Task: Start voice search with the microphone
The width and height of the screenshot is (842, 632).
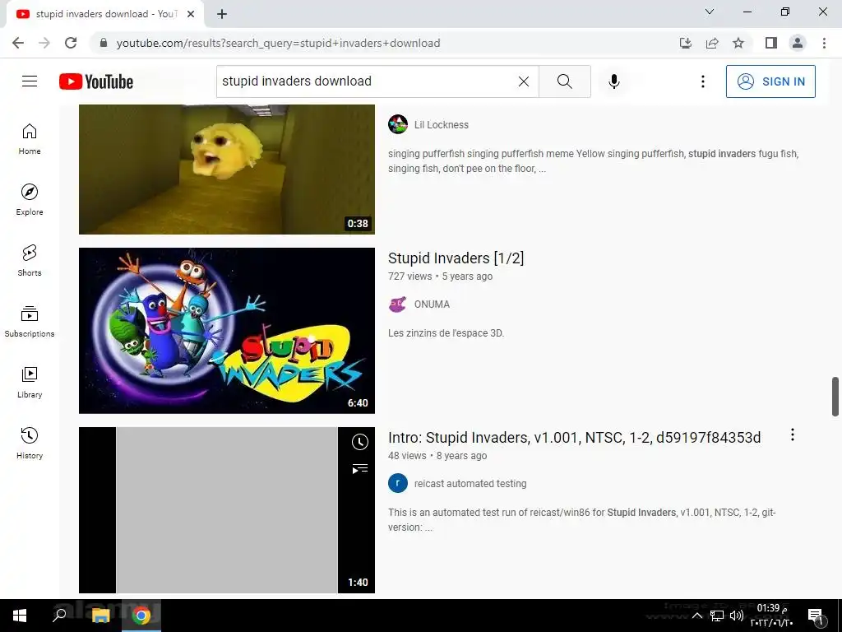Action: (x=613, y=81)
